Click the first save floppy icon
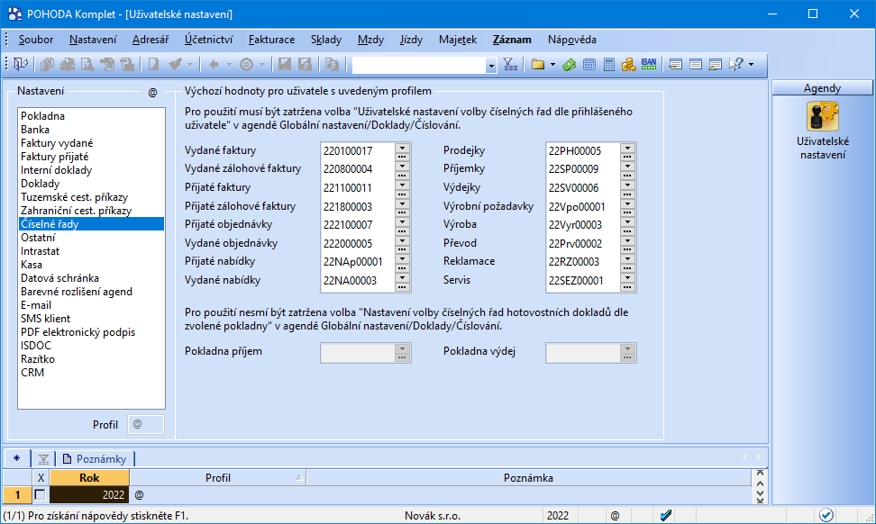The height and width of the screenshot is (524, 876). point(285,65)
